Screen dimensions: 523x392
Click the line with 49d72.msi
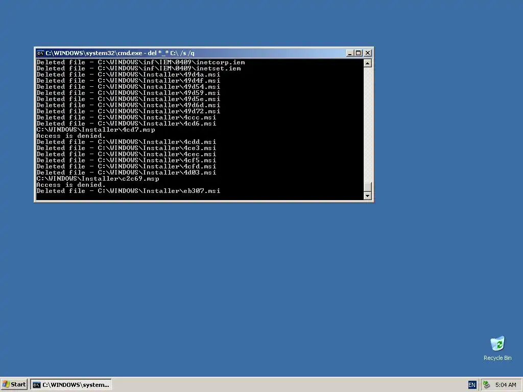(128, 111)
